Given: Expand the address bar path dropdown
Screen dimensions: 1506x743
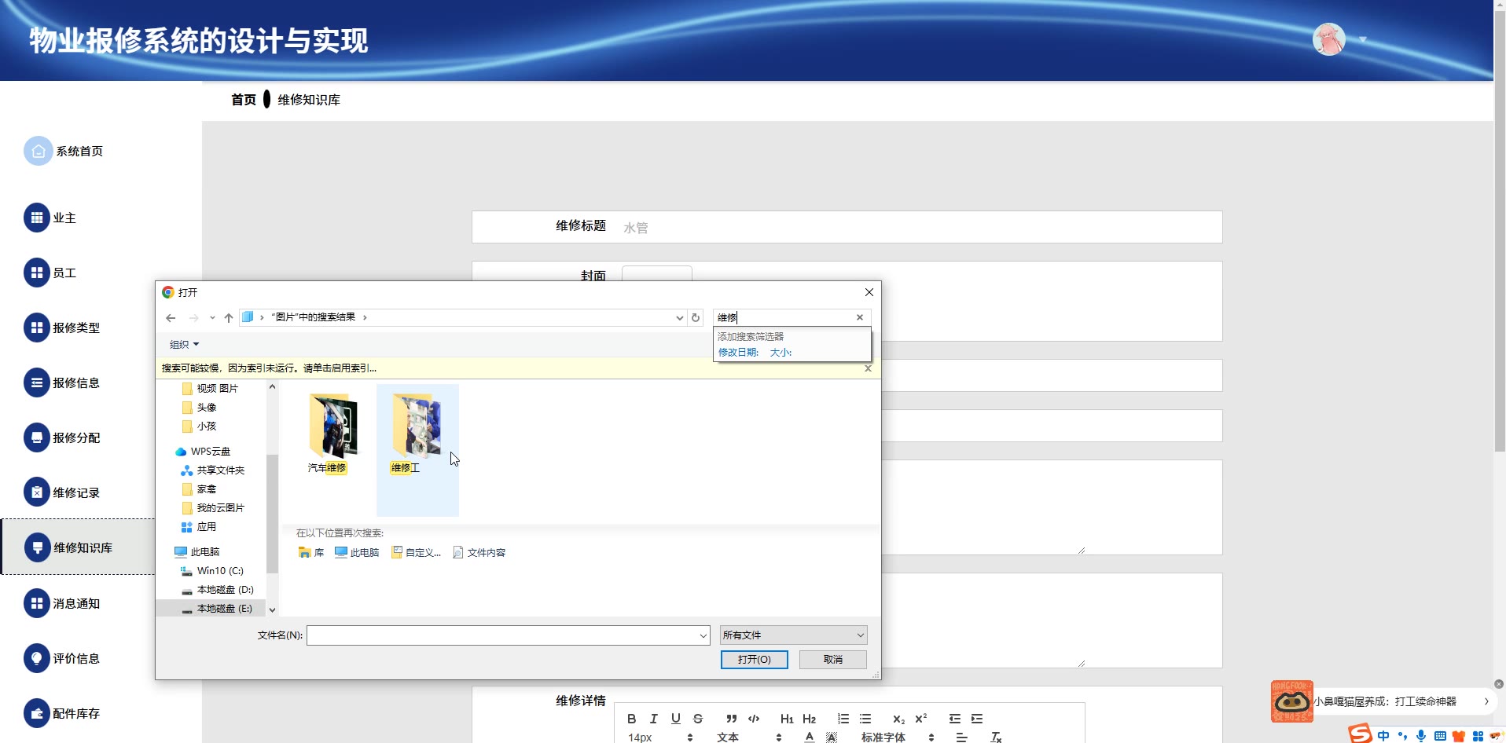Looking at the screenshot, I should tap(679, 318).
